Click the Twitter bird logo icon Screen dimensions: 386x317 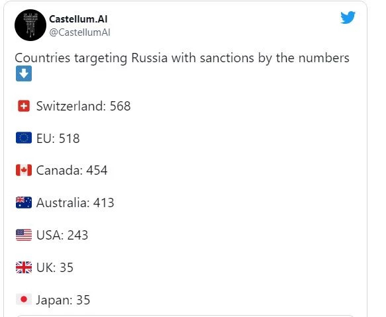click(348, 17)
